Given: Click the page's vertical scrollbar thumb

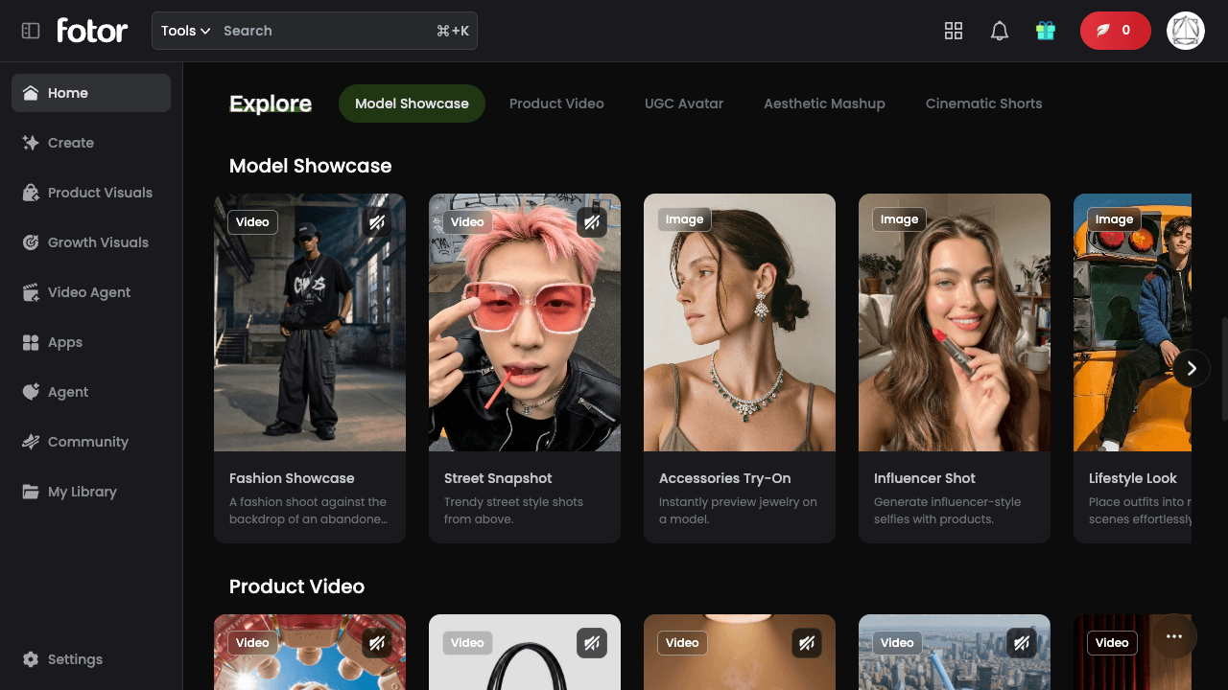Looking at the screenshot, I should coord(1224,369).
